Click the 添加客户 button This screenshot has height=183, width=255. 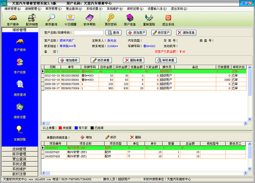pyautogui.click(x=136, y=32)
